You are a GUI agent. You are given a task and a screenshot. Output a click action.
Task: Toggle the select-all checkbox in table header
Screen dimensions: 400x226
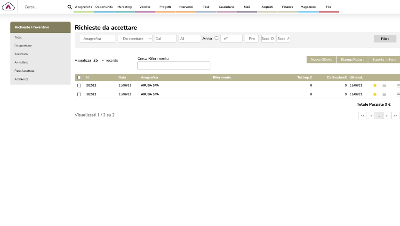click(x=79, y=78)
